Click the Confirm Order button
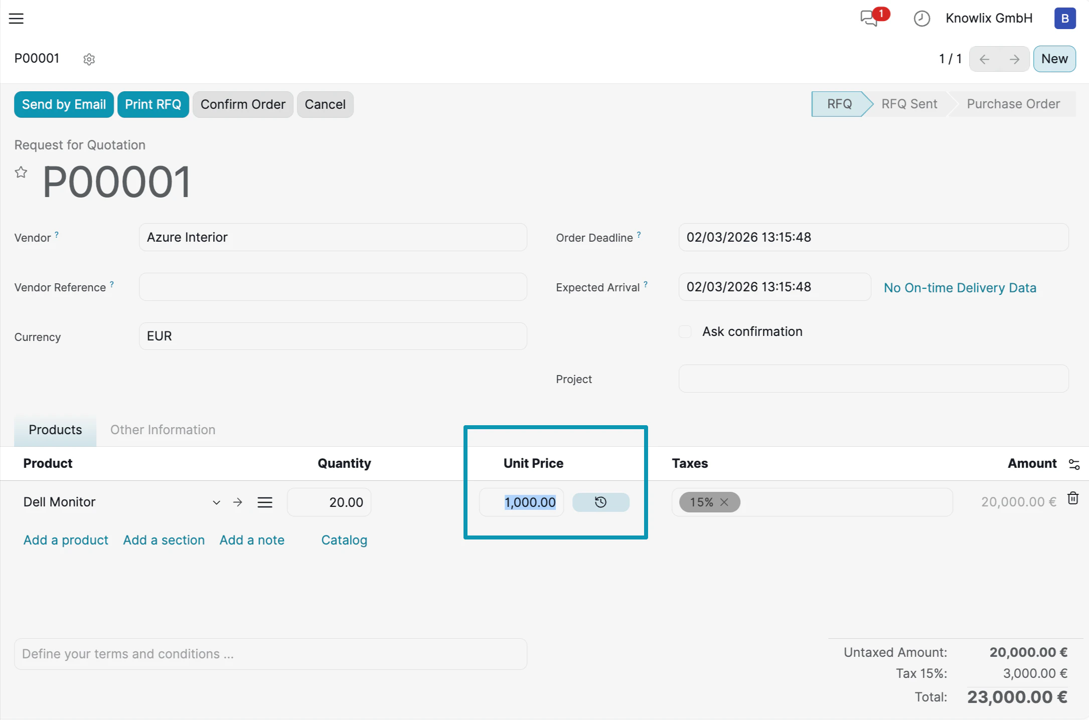Image resolution: width=1089 pixels, height=720 pixels. 243,104
